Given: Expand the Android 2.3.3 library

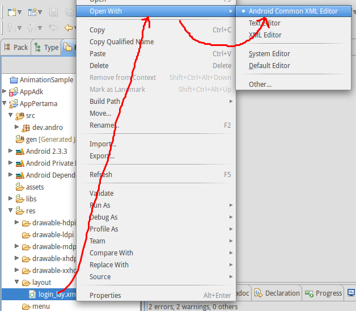Looking at the screenshot, I should point(10,150).
